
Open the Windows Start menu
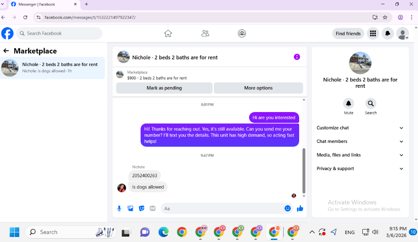coord(14,232)
